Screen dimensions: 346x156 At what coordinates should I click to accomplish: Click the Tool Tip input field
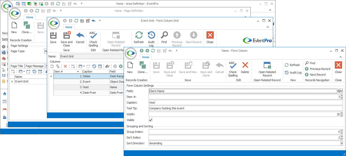click(246, 108)
